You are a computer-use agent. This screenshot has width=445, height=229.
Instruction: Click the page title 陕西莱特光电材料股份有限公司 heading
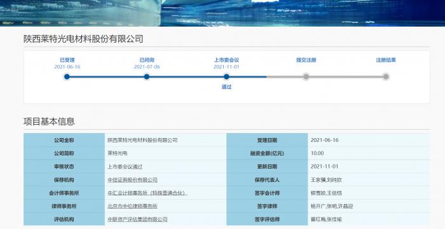(x=83, y=39)
